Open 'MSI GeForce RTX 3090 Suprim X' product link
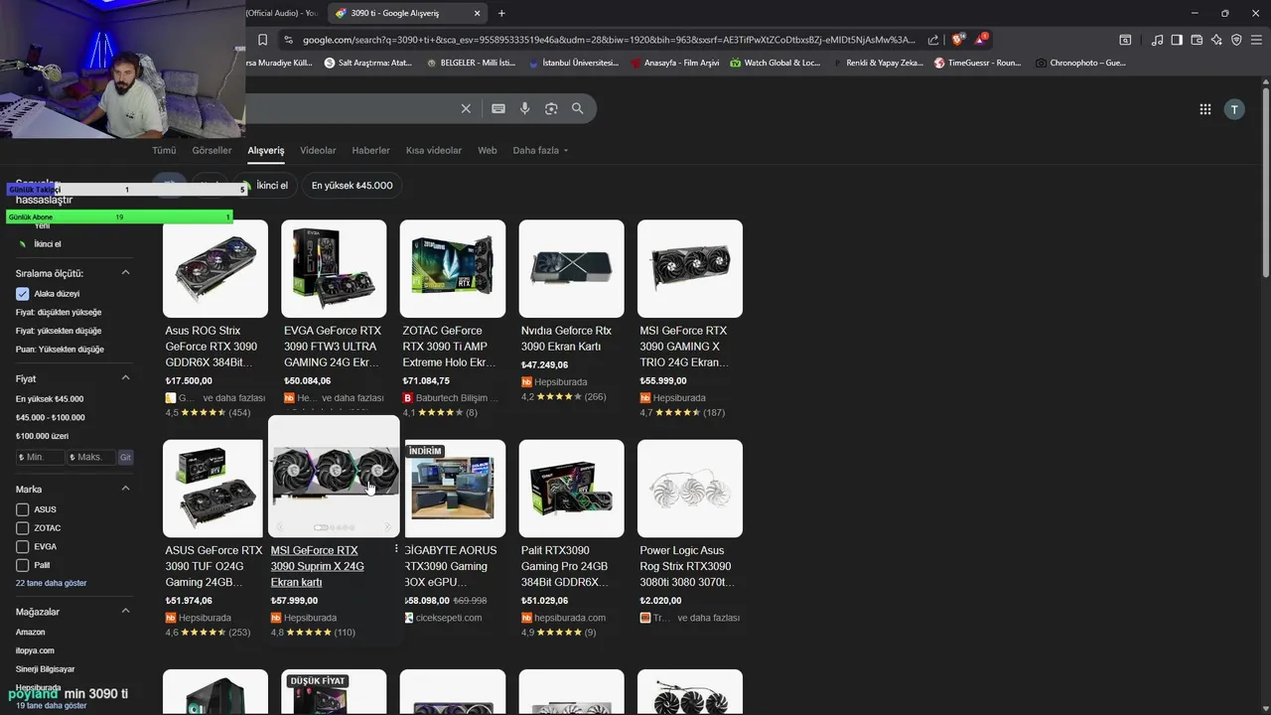This screenshot has height=715, width=1271. coord(318,566)
